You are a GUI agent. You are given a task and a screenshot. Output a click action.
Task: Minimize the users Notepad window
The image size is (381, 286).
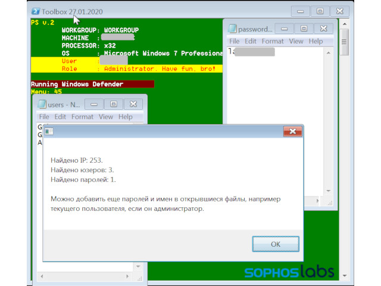(x=94, y=104)
